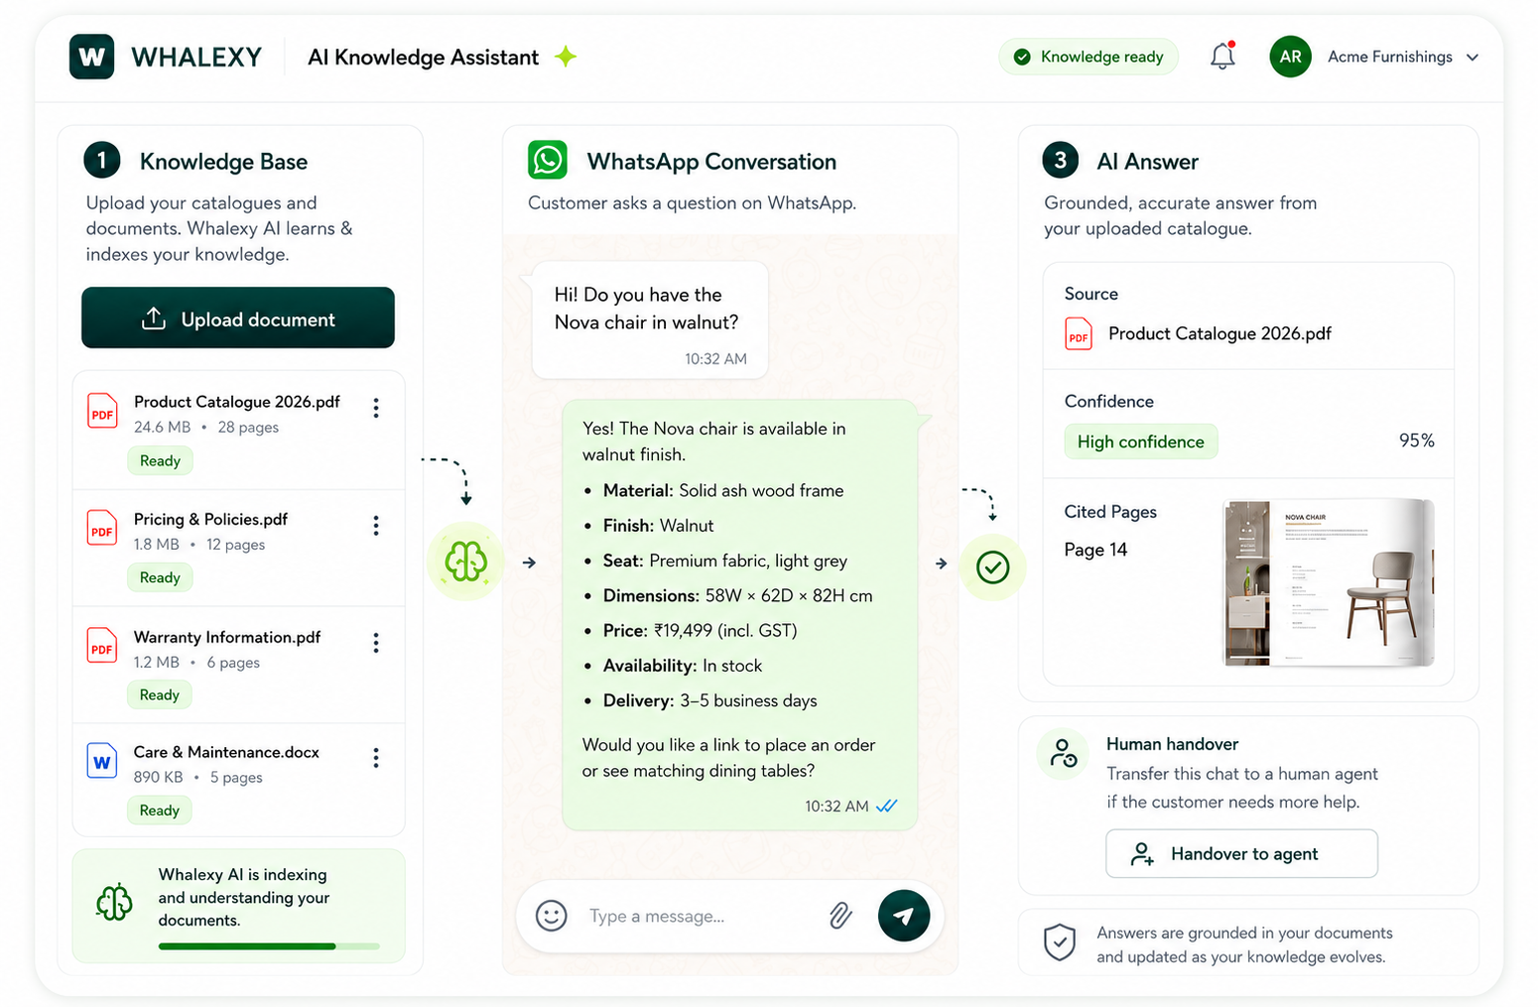The width and height of the screenshot is (1538, 1007).
Task: Click the Whalexy W logo icon
Action: tap(91, 57)
